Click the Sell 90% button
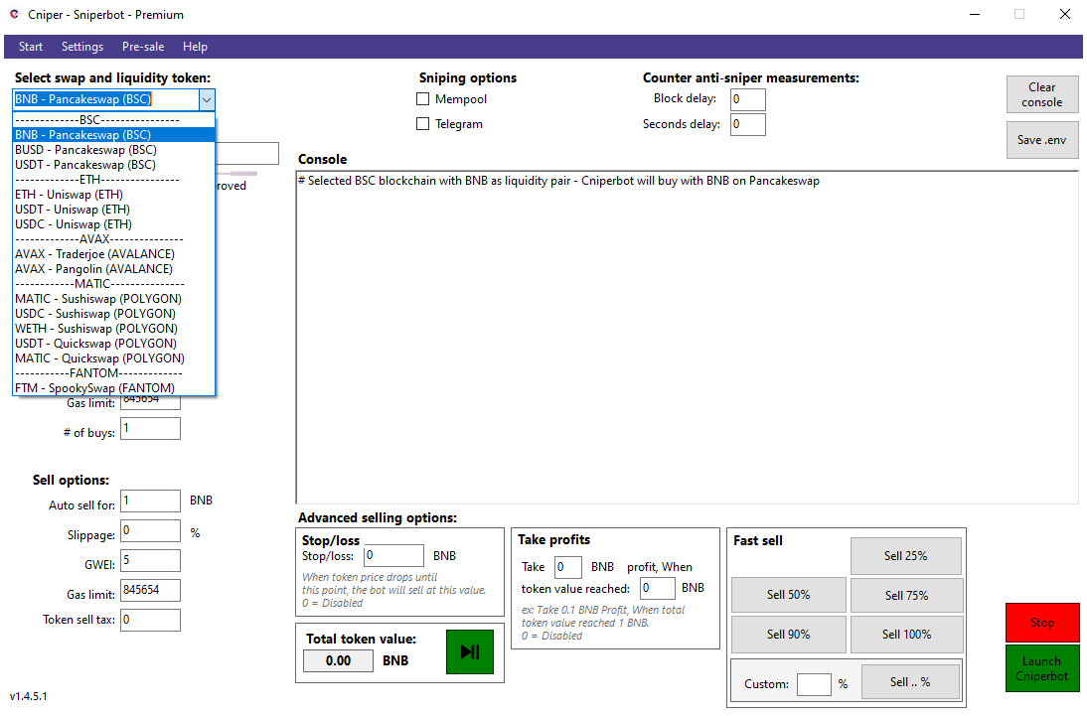This screenshot has width=1087, height=716. coord(789,635)
